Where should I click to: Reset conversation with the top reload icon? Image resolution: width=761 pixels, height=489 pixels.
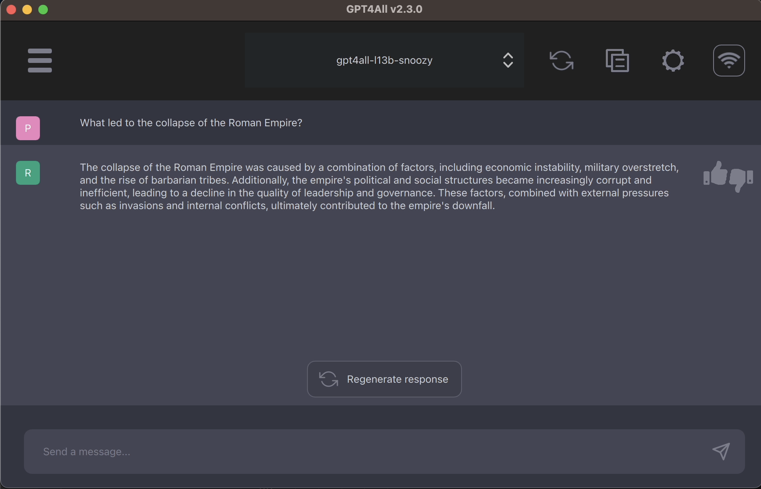[x=562, y=61]
